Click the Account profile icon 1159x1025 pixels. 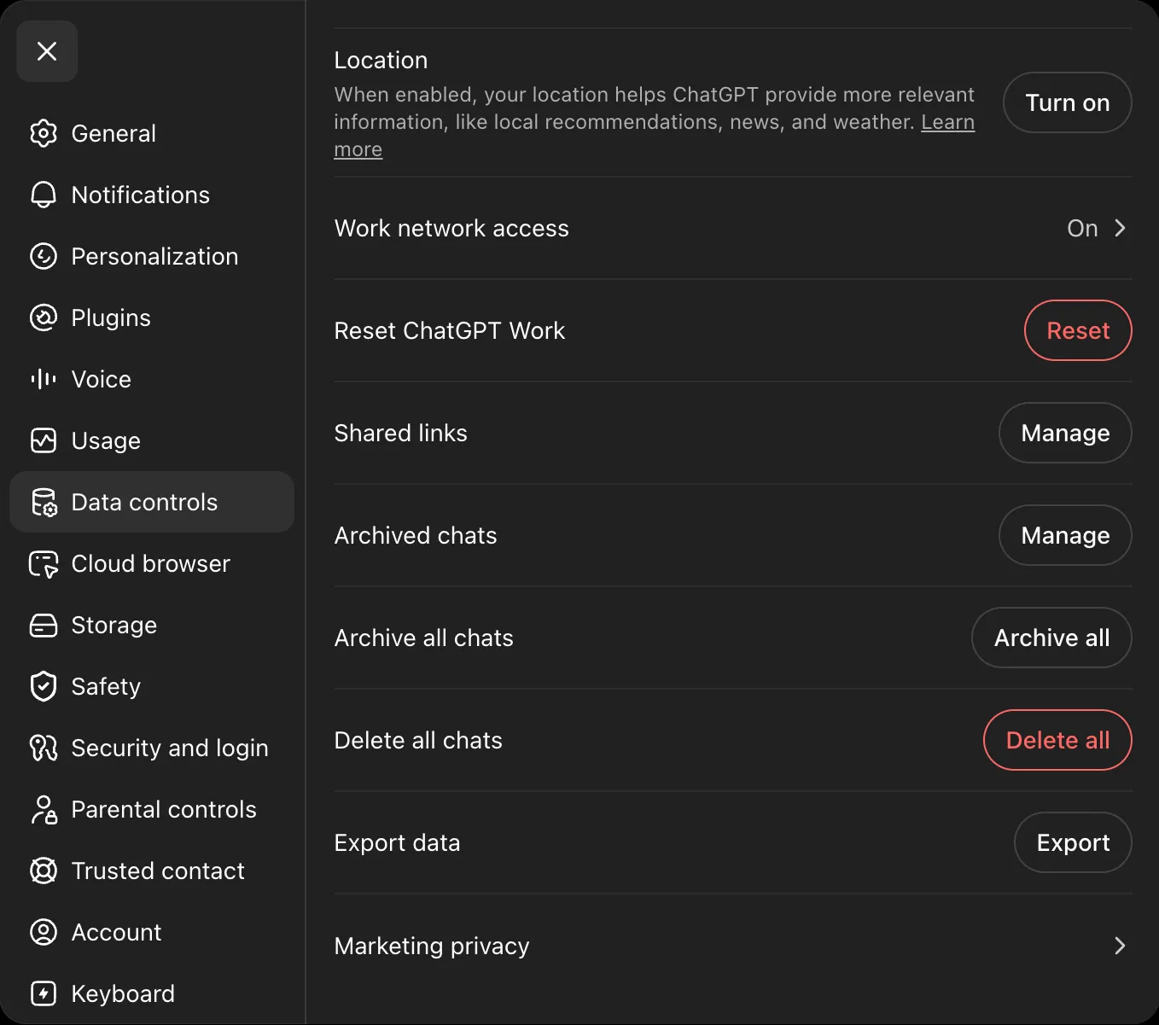click(x=44, y=932)
